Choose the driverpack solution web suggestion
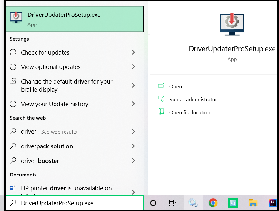This screenshot has width=279, height=211. (x=72, y=146)
